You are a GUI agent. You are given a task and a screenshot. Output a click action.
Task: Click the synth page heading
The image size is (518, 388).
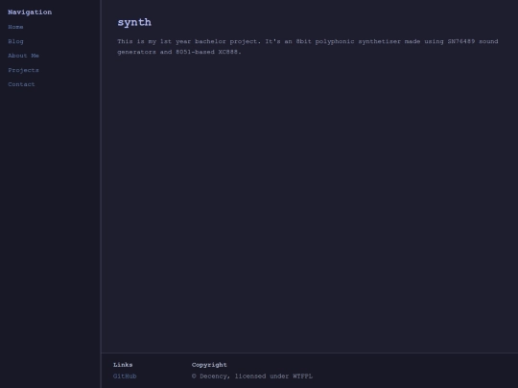pos(134,22)
